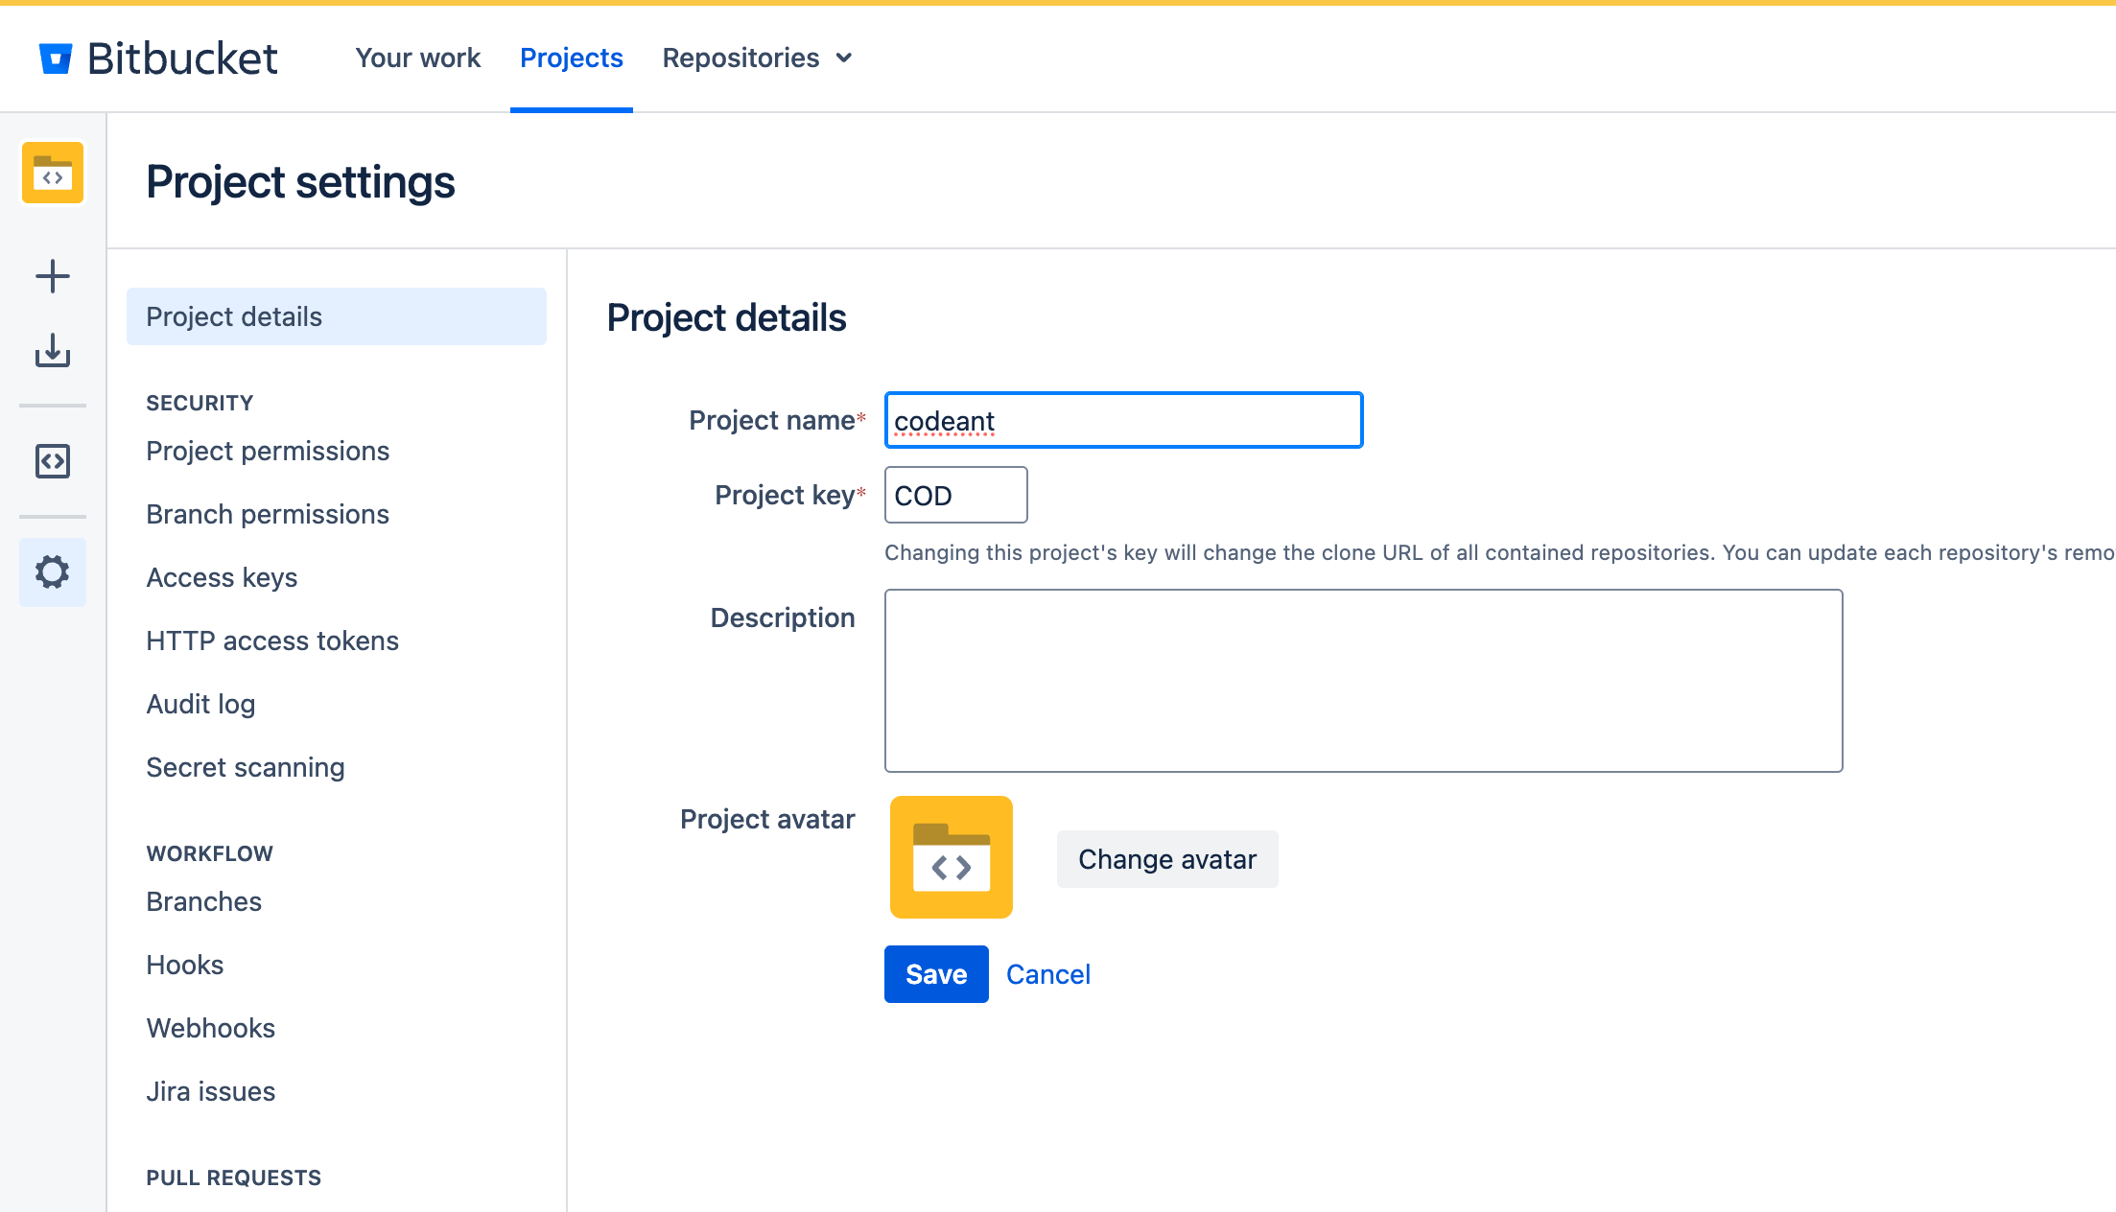Cancel the project details changes
This screenshot has width=2116, height=1212.
pos(1047,973)
